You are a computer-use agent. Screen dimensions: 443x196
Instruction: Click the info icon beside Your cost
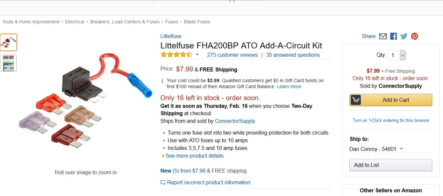click(x=162, y=81)
